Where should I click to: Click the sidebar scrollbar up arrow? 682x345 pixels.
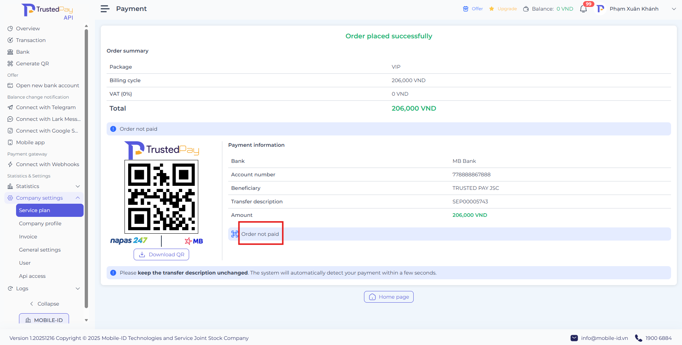86,26
